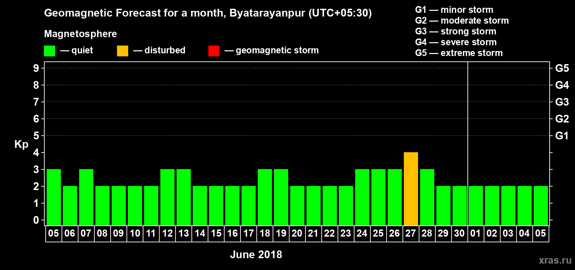Click the green bar above date 12
Screen dimensions: 575x270
tap(167, 197)
